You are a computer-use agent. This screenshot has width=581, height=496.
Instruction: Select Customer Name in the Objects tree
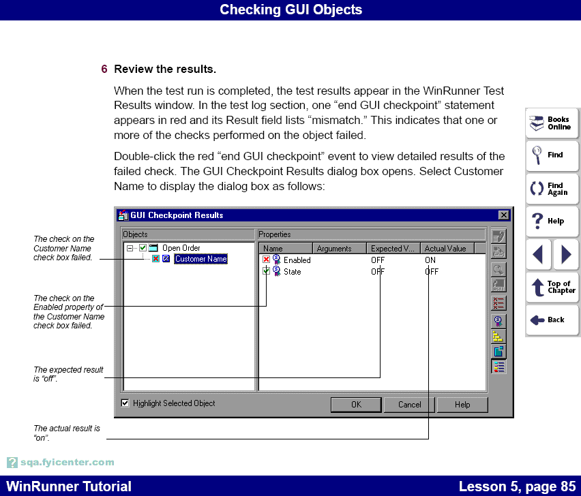tap(201, 259)
